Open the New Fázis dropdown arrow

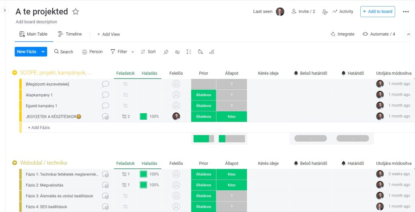(43, 52)
